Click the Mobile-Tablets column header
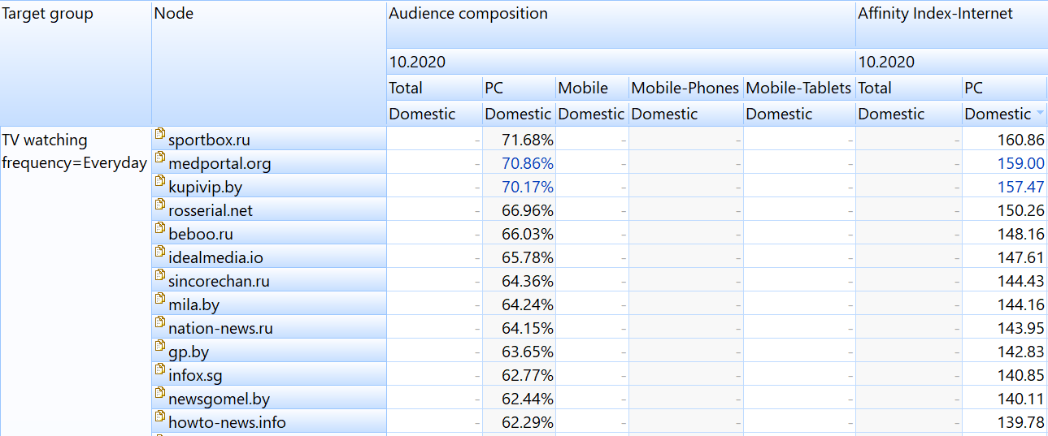 click(798, 88)
